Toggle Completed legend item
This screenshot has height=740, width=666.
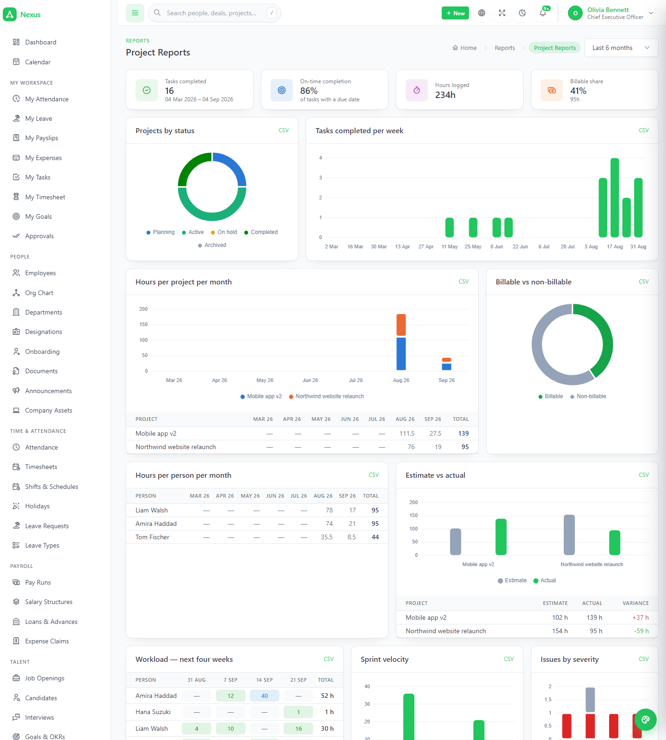point(261,232)
